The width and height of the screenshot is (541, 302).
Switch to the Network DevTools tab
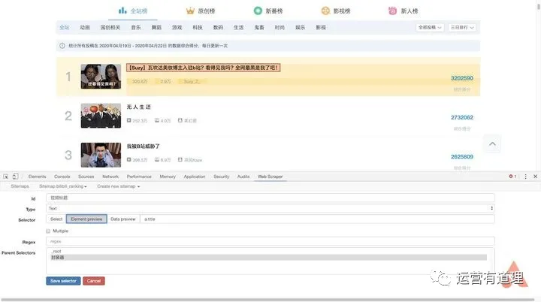click(x=110, y=177)
